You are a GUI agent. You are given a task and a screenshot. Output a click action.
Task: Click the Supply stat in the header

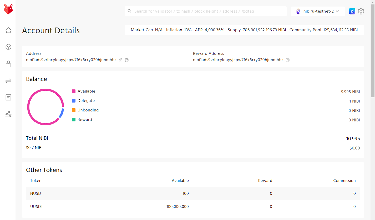(x=257, y=30)
